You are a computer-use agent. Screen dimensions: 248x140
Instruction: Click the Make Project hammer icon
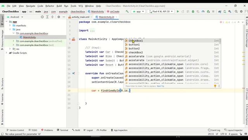tap(127, 11)
